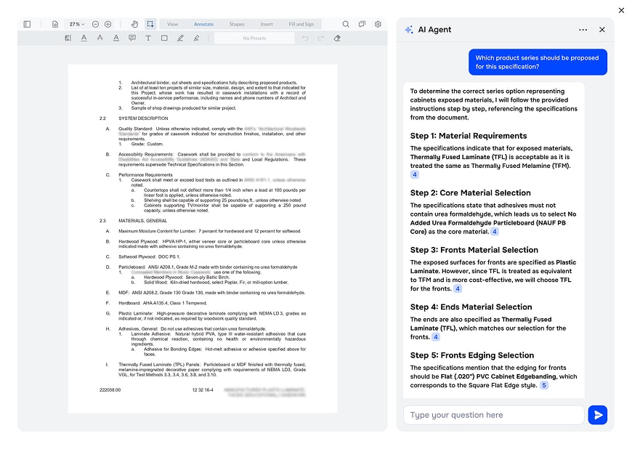Click '222038.00' footer text in document
The height and width of the screenshot is (449, 632).
click(110, 390)
